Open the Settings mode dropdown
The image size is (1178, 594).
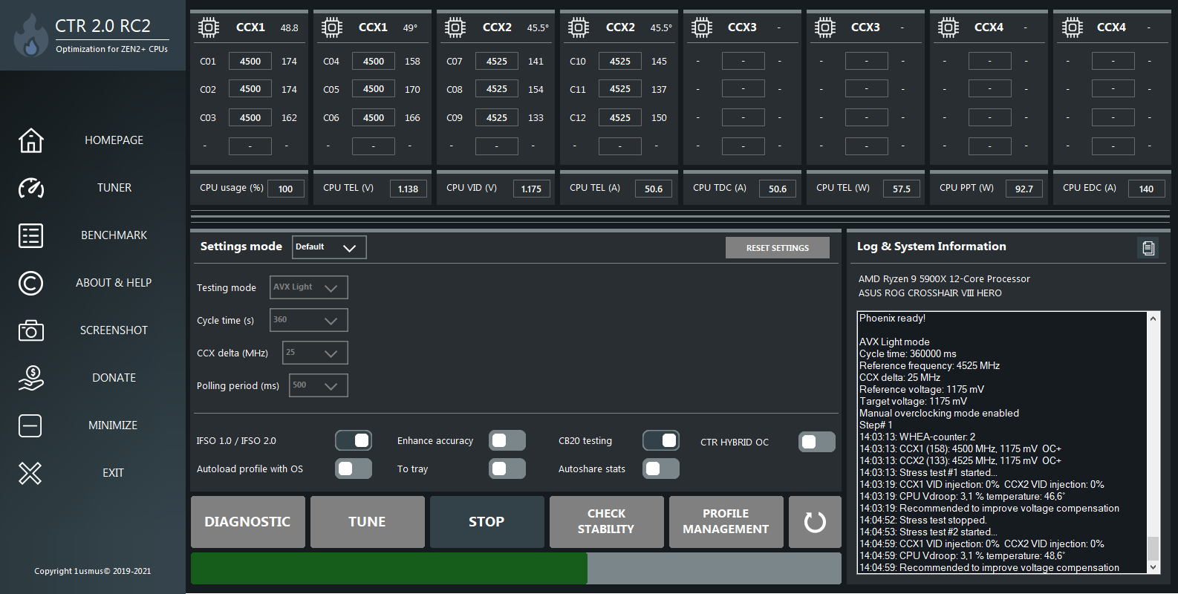click(x=329, y=247)
